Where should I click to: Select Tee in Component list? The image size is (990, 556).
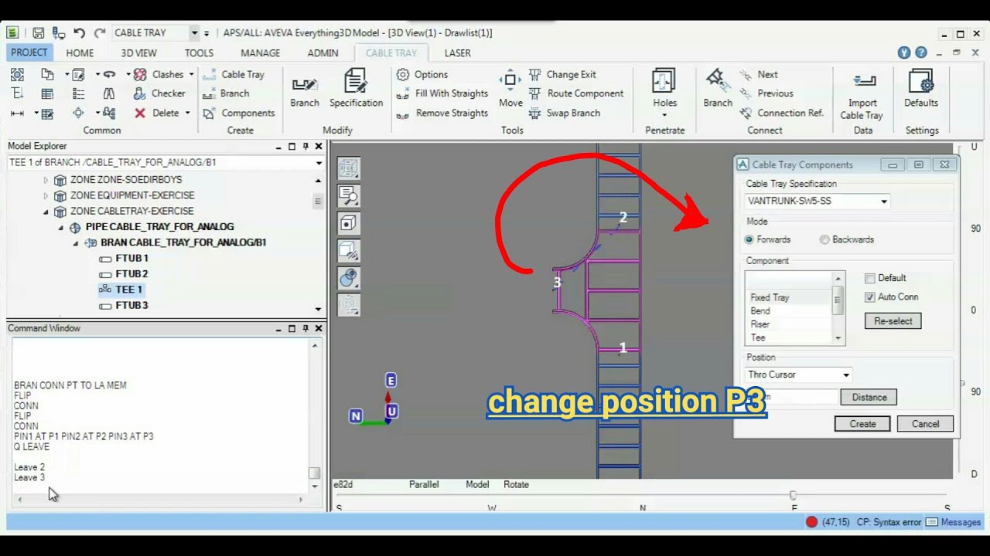pos(758,338)
